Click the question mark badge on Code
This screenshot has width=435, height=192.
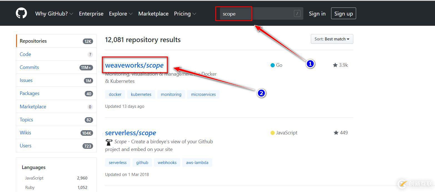tap(90, 55)
